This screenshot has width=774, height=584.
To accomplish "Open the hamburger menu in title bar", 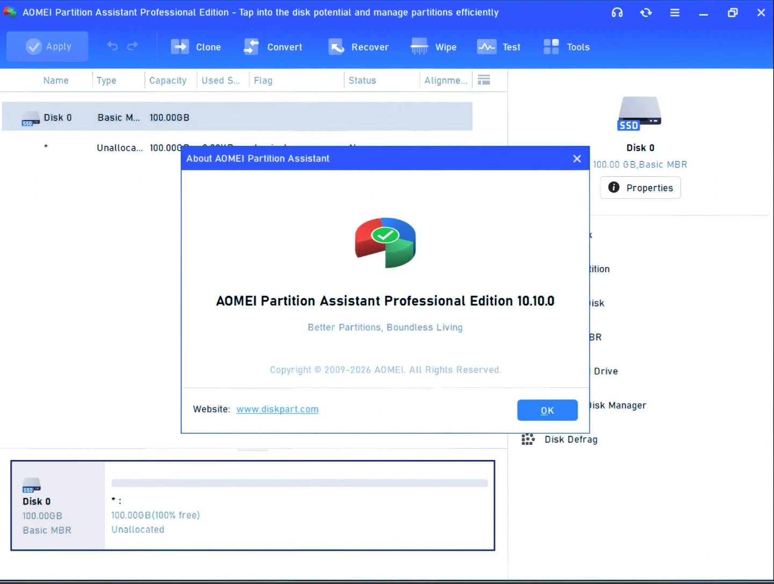I will pos(675,12).
